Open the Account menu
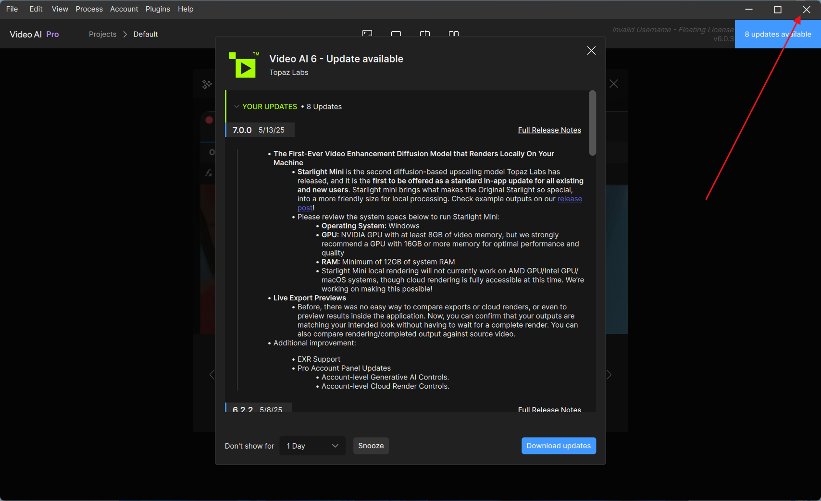 point(124,9)
